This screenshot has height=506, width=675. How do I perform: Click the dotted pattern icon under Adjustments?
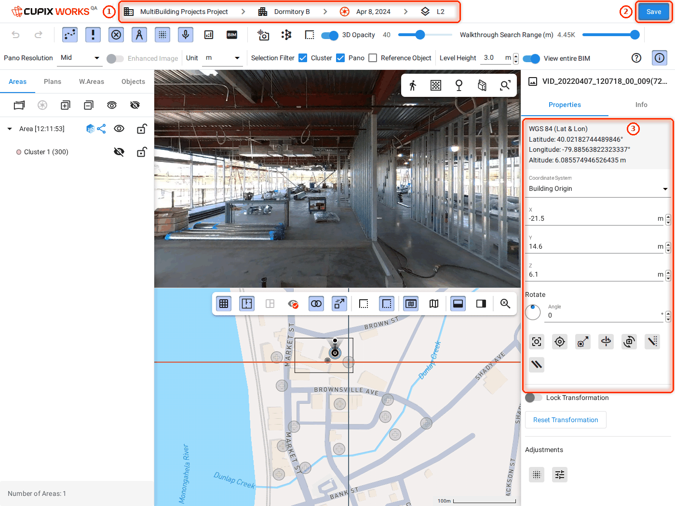point(537,475)
